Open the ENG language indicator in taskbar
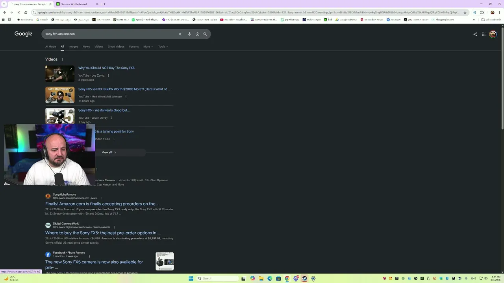 pyautogui.click(x=474, y=278)
